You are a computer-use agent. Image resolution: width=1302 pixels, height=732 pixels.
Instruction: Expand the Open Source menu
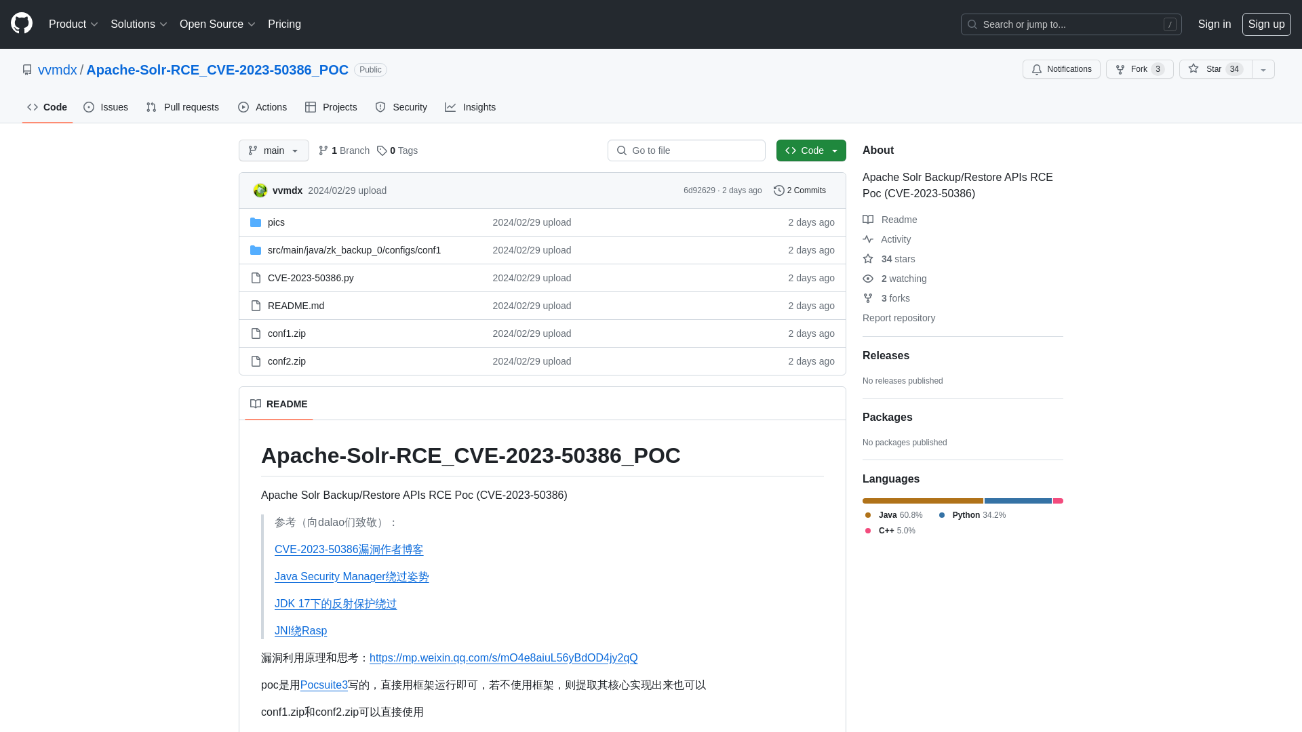(x=217, y=24)
